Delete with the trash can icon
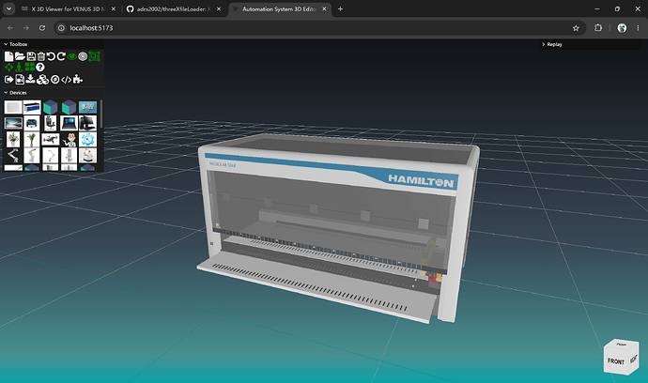Viewport: 648px width, 383px height. [x=41, y=56]
